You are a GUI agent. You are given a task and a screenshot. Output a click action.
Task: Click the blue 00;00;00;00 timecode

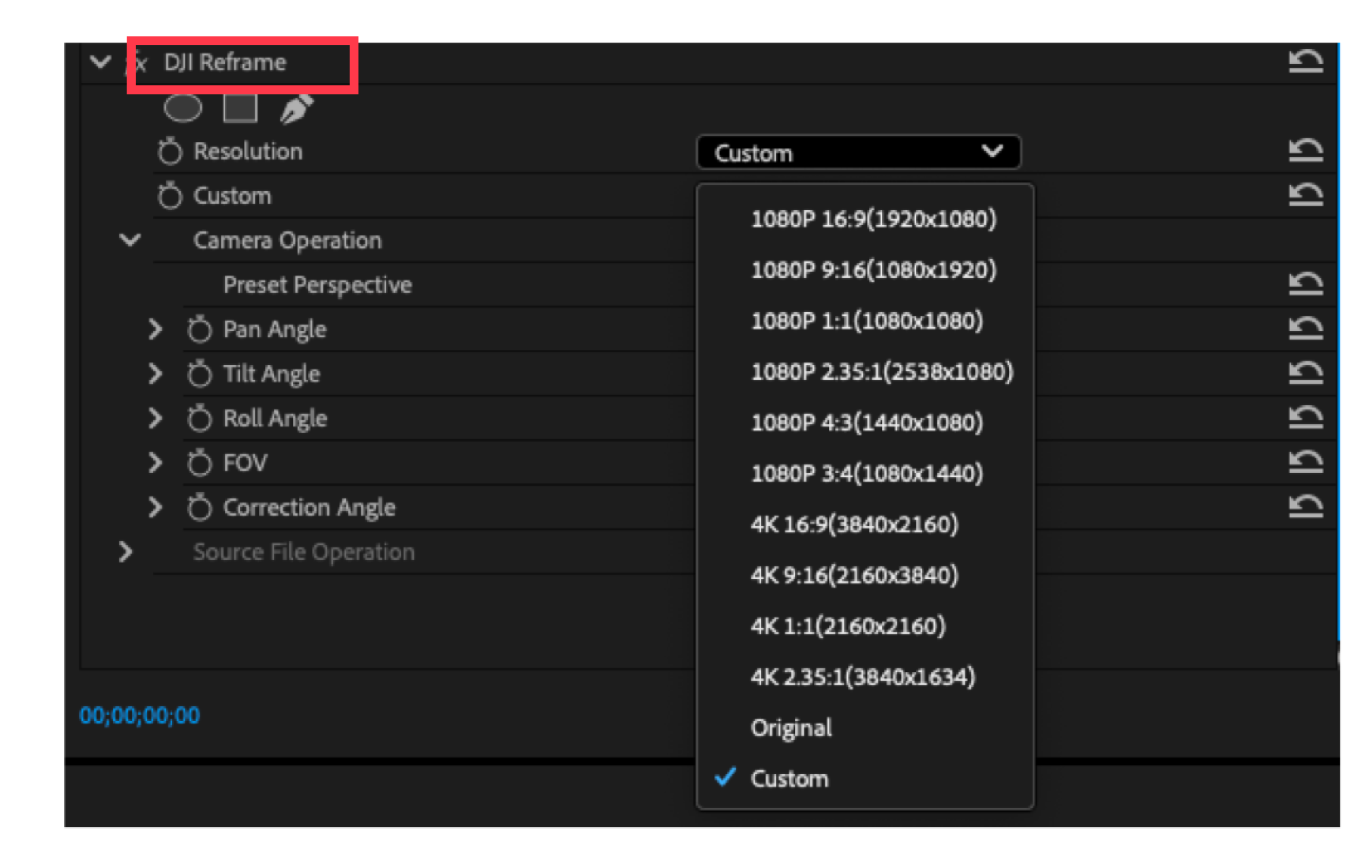(140, 716)
